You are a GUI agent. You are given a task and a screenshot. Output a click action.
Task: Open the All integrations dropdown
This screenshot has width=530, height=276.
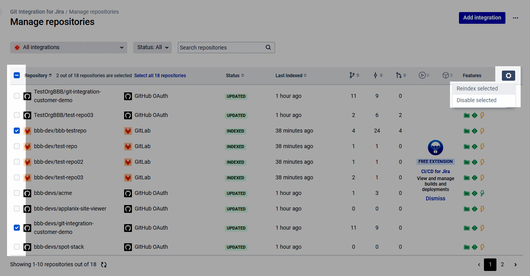point(69,48)
